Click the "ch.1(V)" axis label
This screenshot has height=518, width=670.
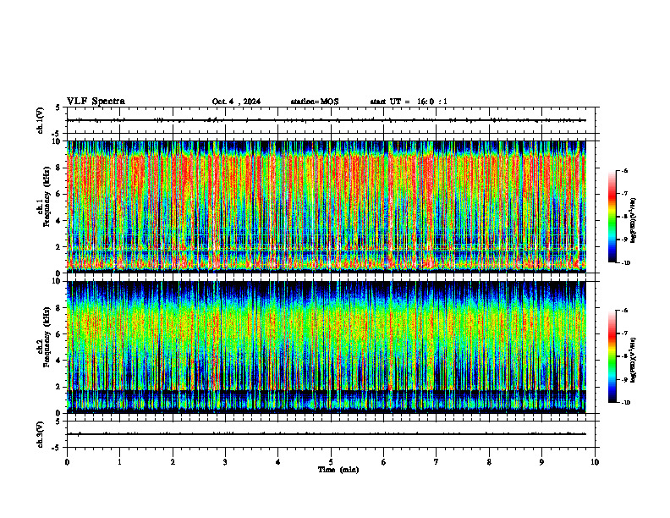pos(40,120)
